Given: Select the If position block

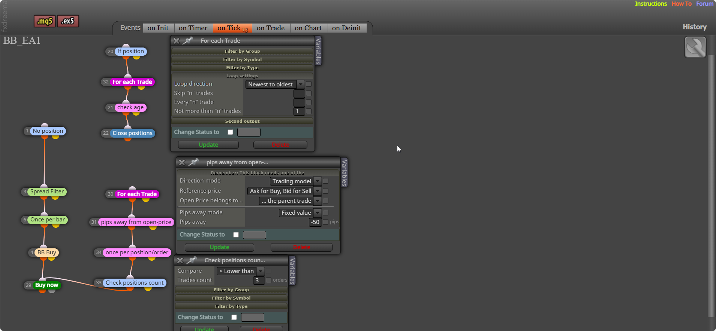Looking at the screenshot, I should 130,51.
